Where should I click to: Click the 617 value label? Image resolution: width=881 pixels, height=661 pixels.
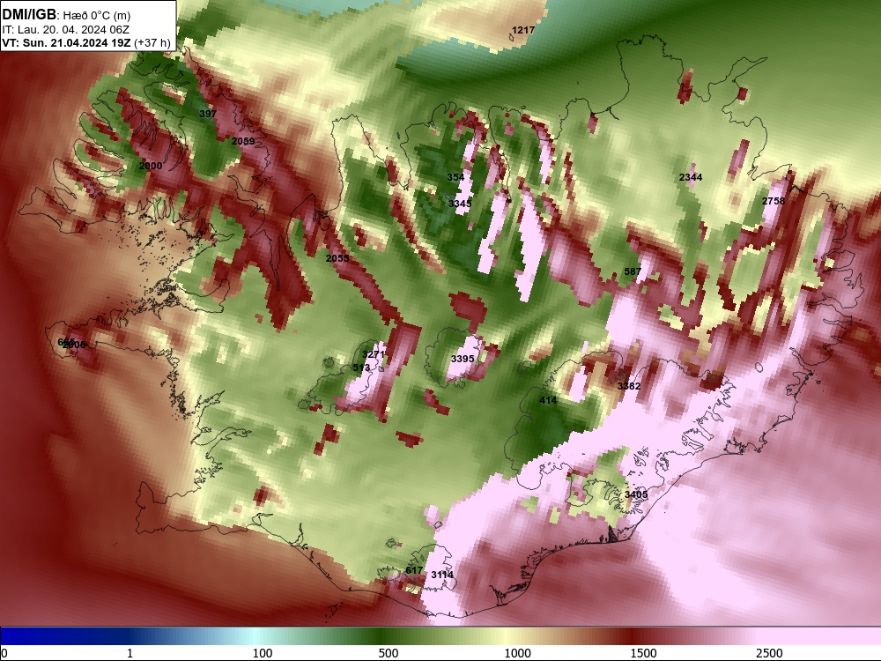pyautogui.click(x=414, y=570)
